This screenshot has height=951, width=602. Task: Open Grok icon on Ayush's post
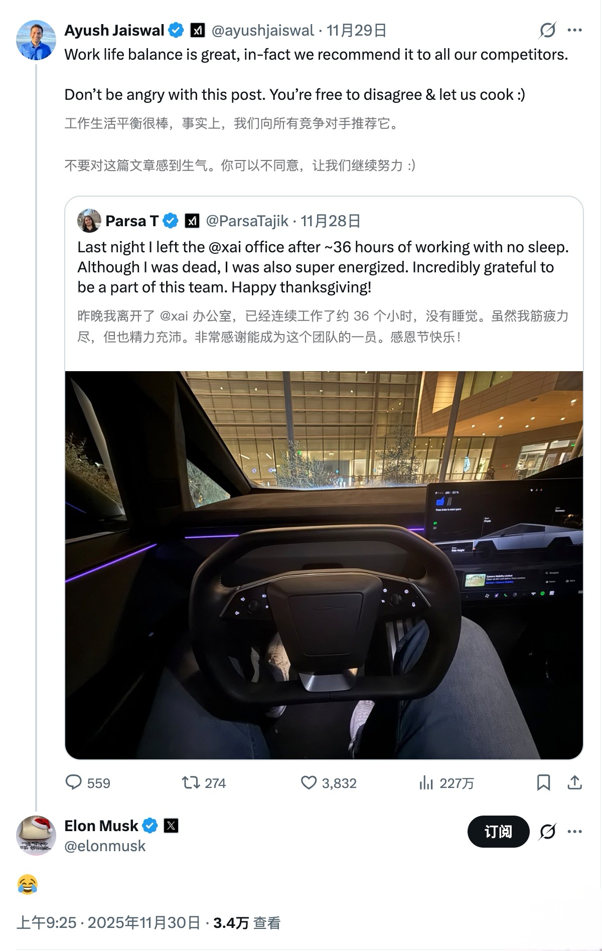click(547, 31)
